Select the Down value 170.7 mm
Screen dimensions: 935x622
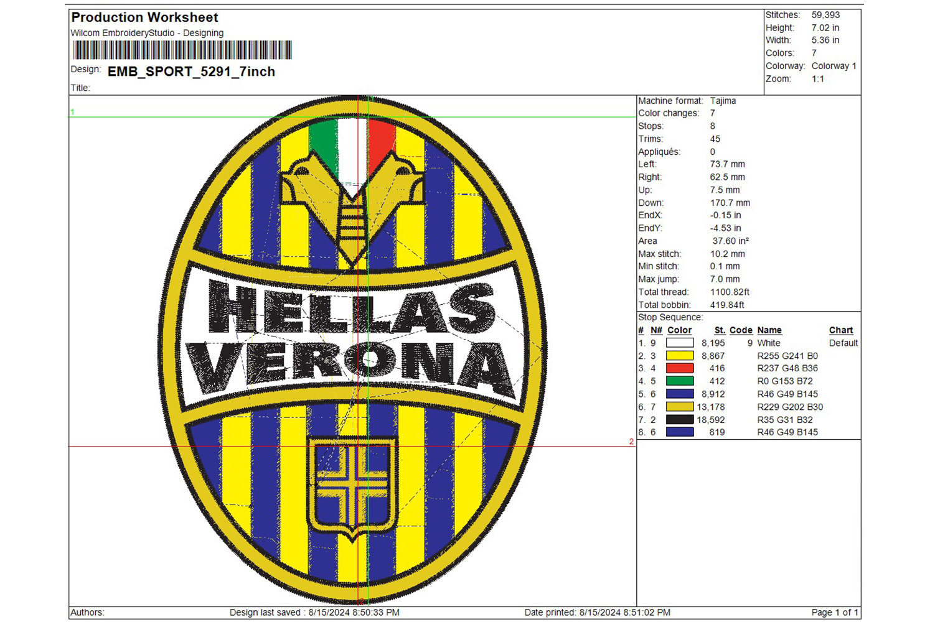coord(730,203)
